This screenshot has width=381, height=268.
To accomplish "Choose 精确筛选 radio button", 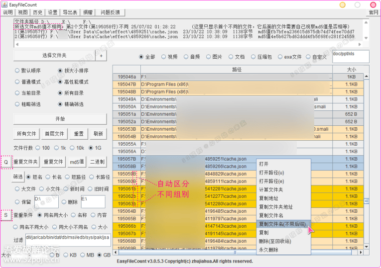I will (x=71, y=104).
